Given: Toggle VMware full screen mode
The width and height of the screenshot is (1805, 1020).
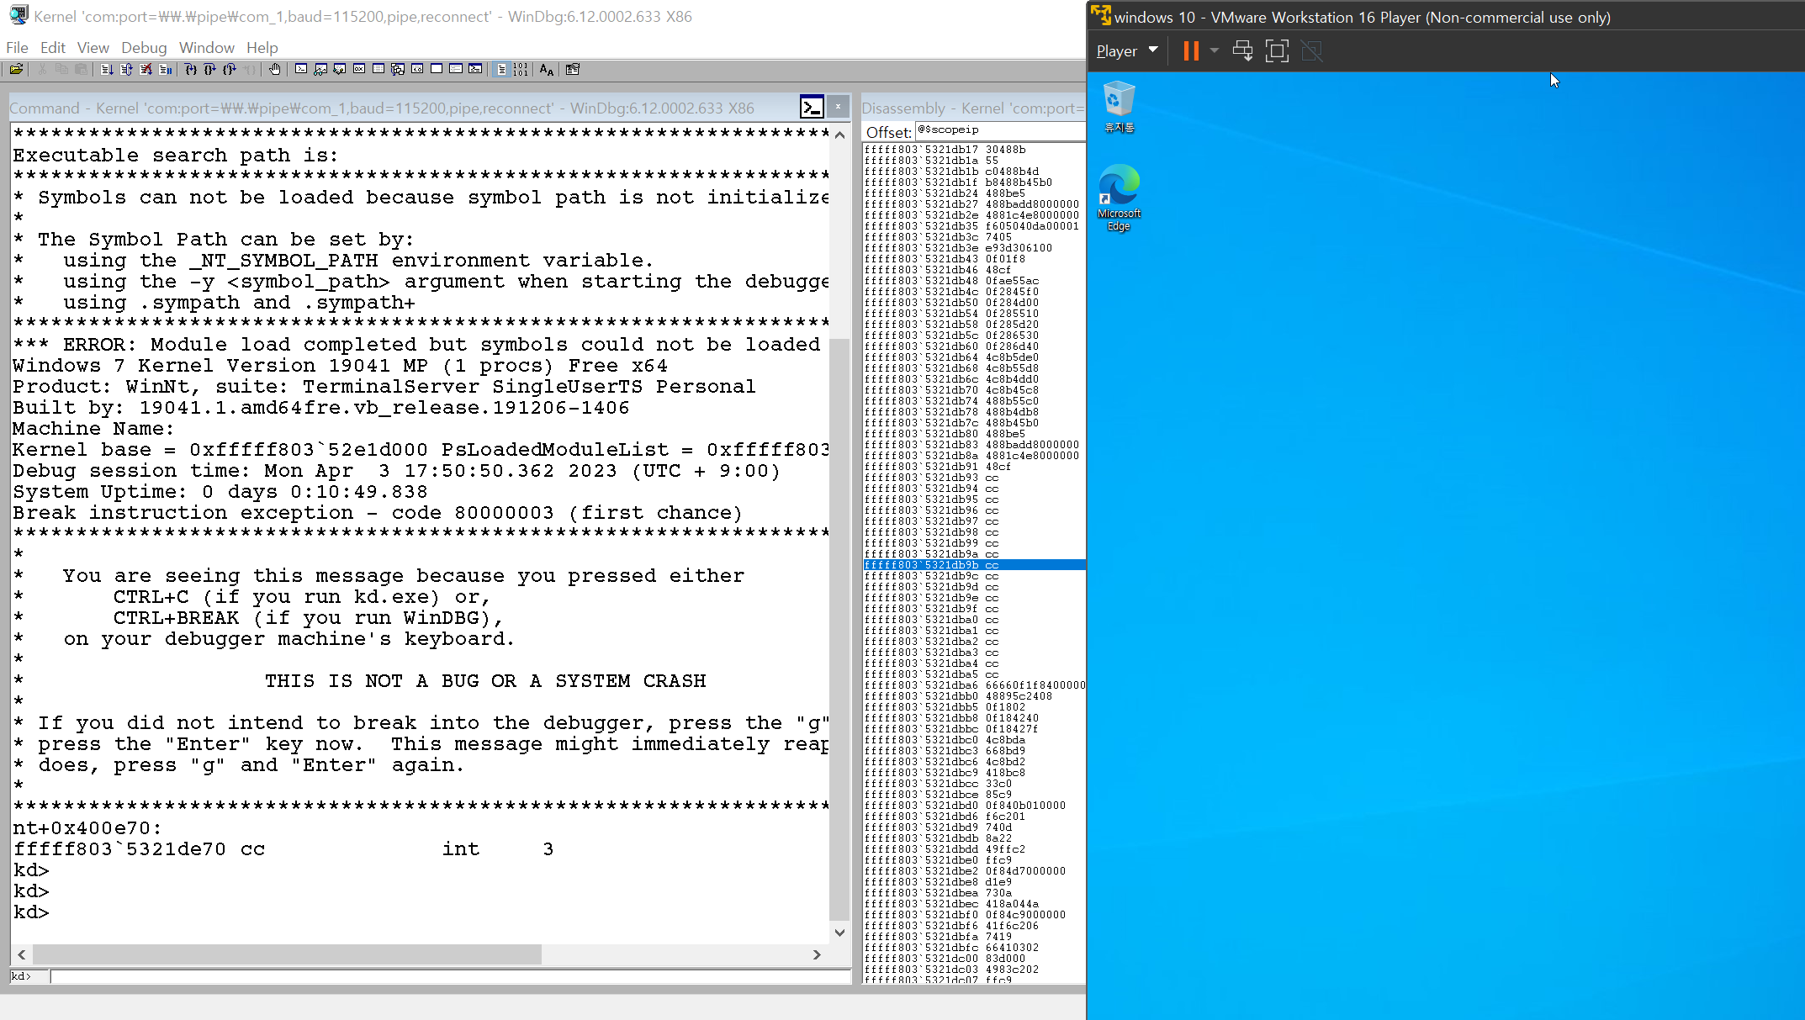Looking at the screenshot, I should [x=1276, y=51].
